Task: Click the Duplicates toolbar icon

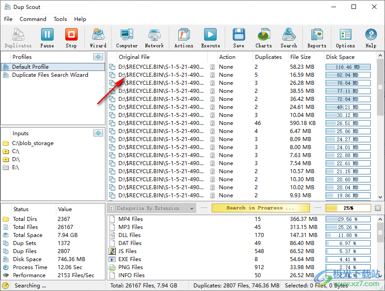Action: pos(18,38)
